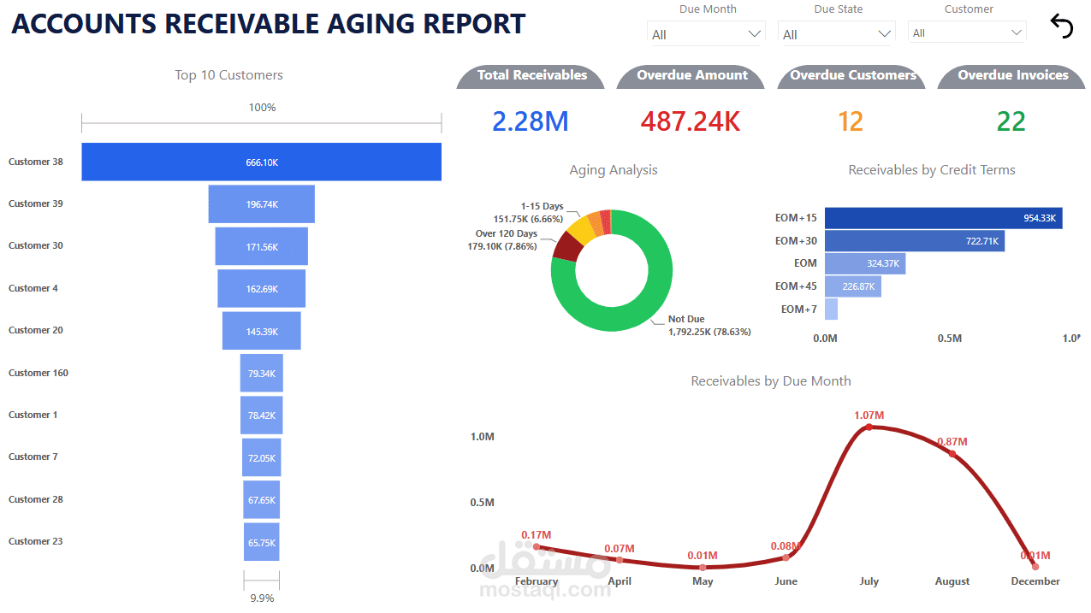The width and height of the screenshot is (1091, 613).
Task: Click the Customer 4 bar 162.69K
Action: click(x=262, y=289)
